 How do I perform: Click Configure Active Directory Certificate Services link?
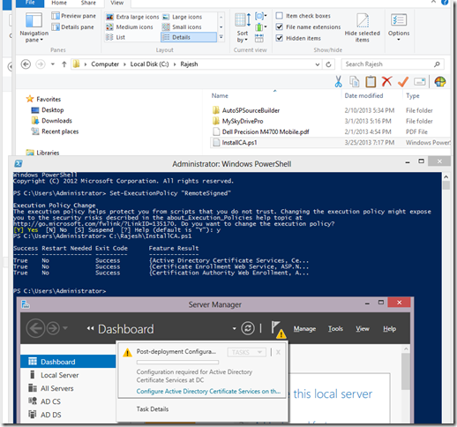[x=208, y=392]
